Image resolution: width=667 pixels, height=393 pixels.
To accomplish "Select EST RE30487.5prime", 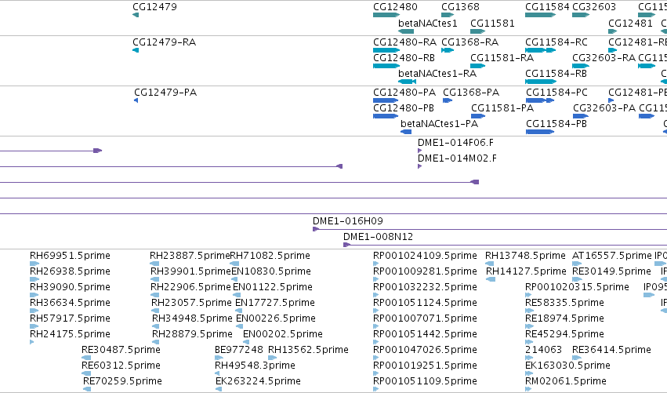I will pyautogui.click(x=121, y=350).
